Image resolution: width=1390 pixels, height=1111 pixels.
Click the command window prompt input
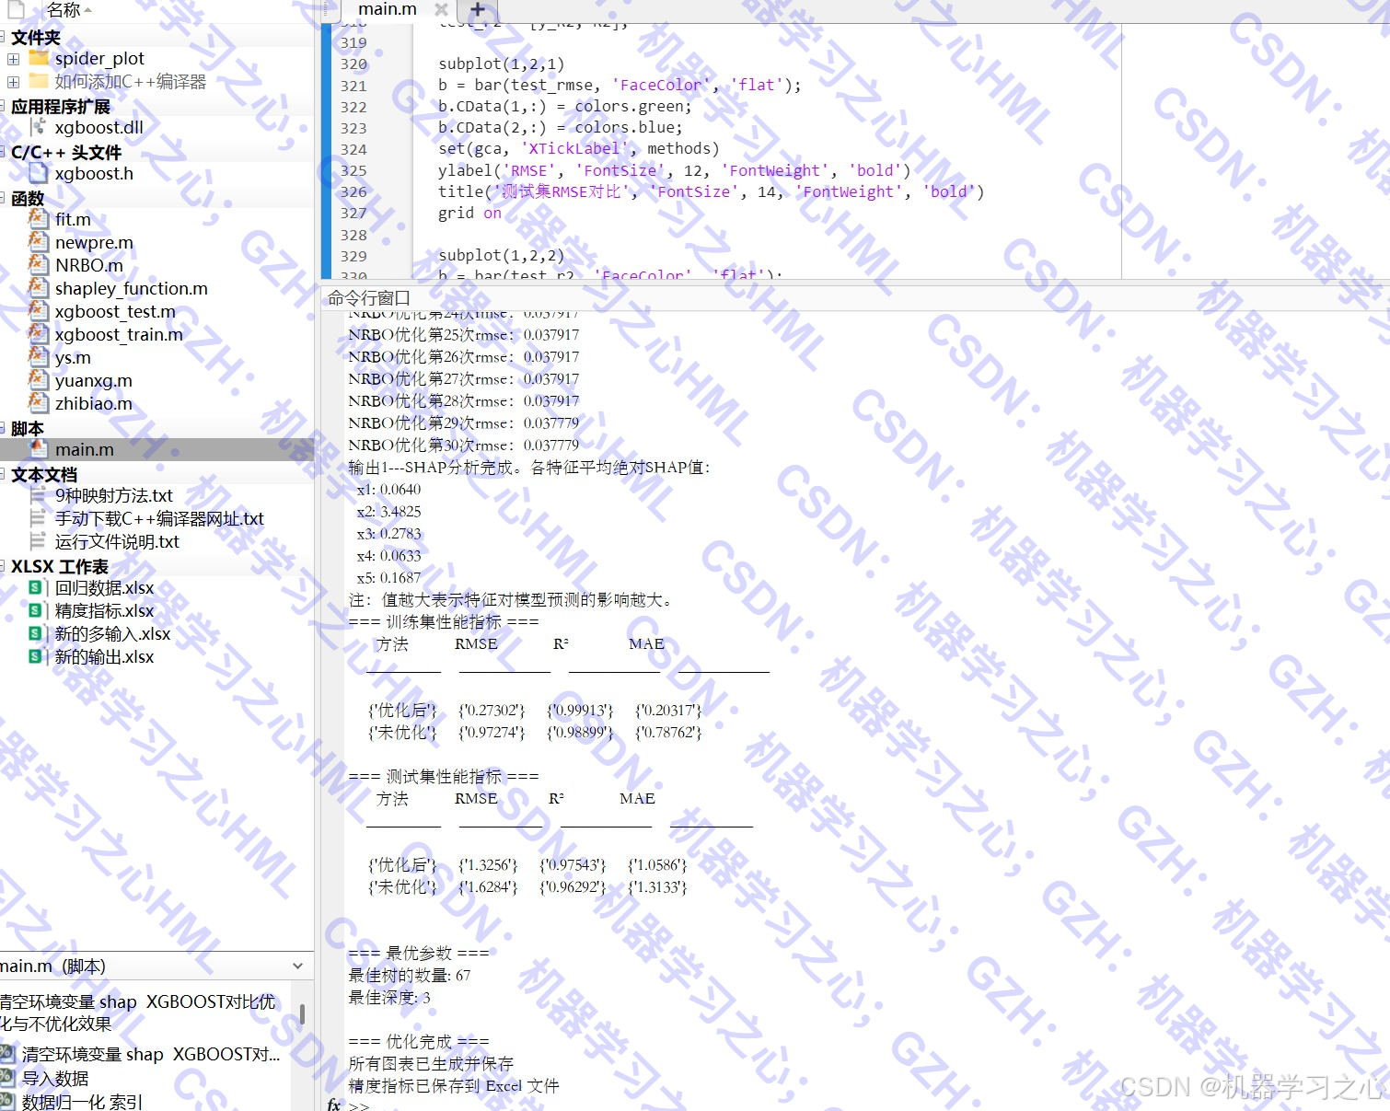[865, 1105]
